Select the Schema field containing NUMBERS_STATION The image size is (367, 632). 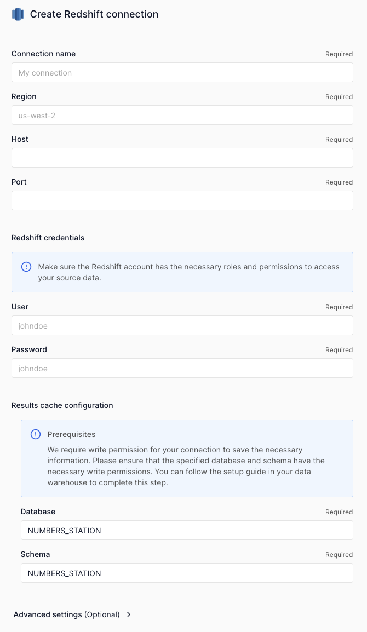pos(187,573)
